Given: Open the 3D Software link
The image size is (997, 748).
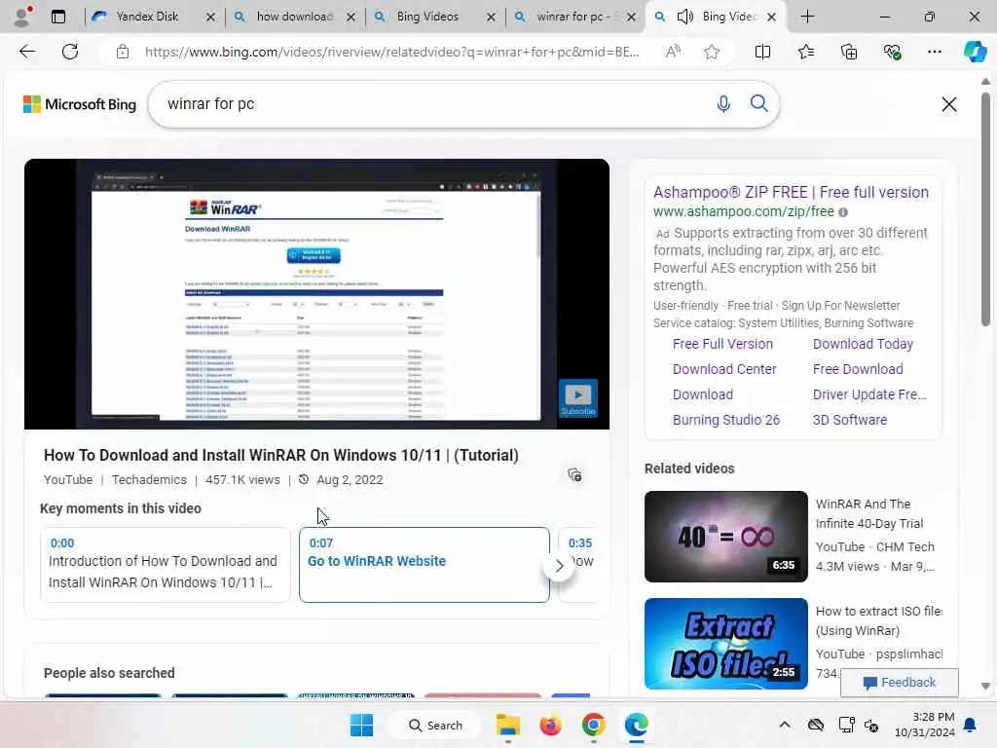Looking at the screenshot, I should click(849, 421).
